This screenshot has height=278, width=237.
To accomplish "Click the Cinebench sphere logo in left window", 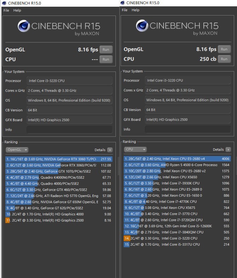I will 24,26.
